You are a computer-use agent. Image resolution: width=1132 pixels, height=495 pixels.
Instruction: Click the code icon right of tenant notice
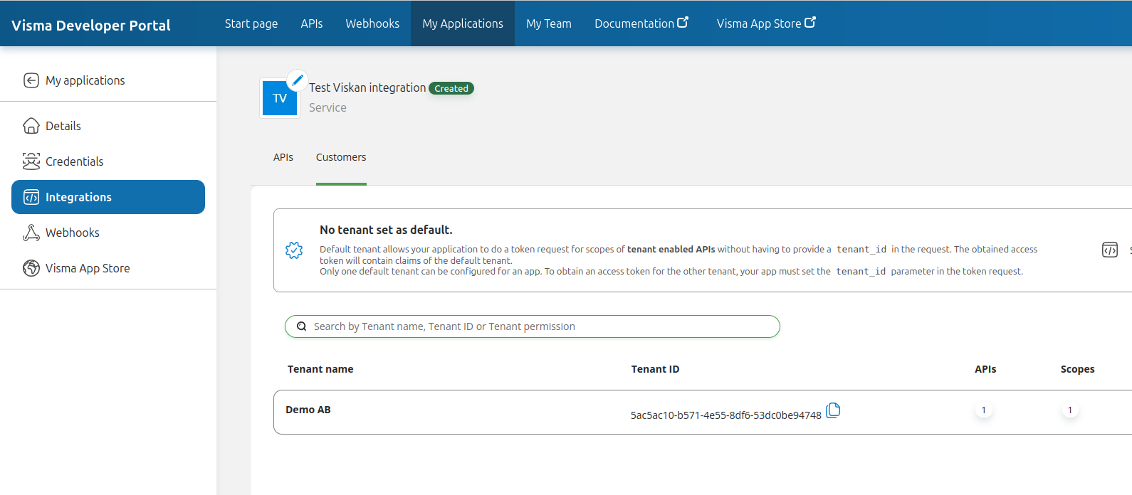(x=1109, y=250)
